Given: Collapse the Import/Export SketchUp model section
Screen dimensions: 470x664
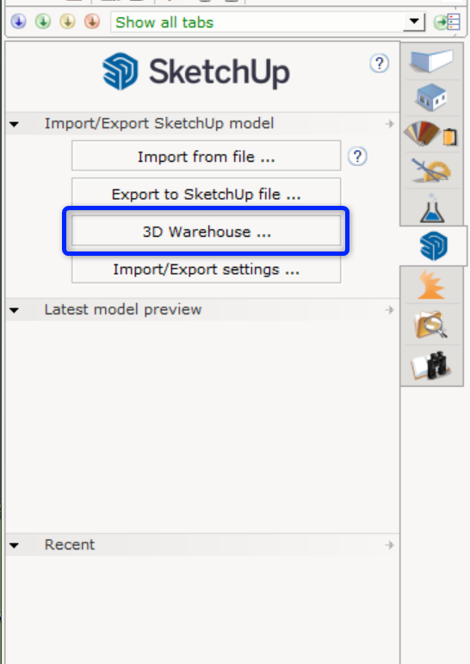Looking at the screenshot, I should (x=14, y=124).
